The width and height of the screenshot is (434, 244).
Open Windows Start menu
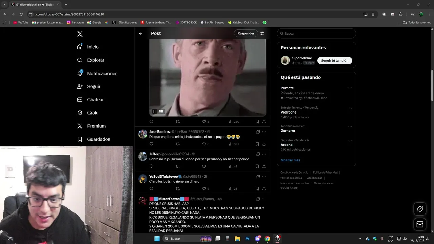pyautogui.click(x=157, y=239)
